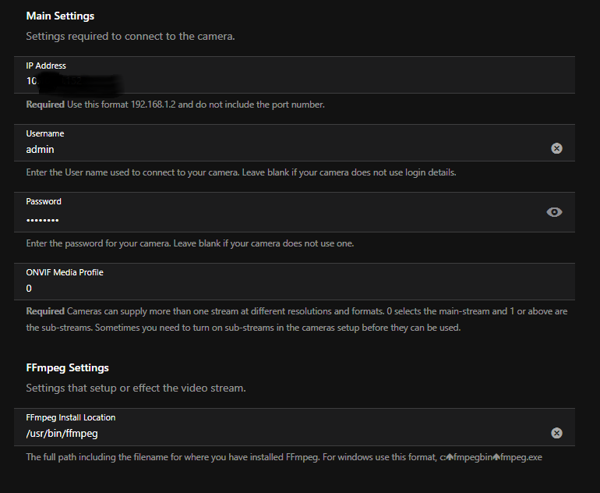Viewport: 600px width, 493px height.
Task: Clear the Username field with the X icon
Action: point(556,148)
